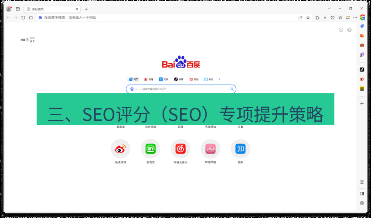Go to the home page
The width and height of the screenshot is (371, 218).
click(31, 17)
